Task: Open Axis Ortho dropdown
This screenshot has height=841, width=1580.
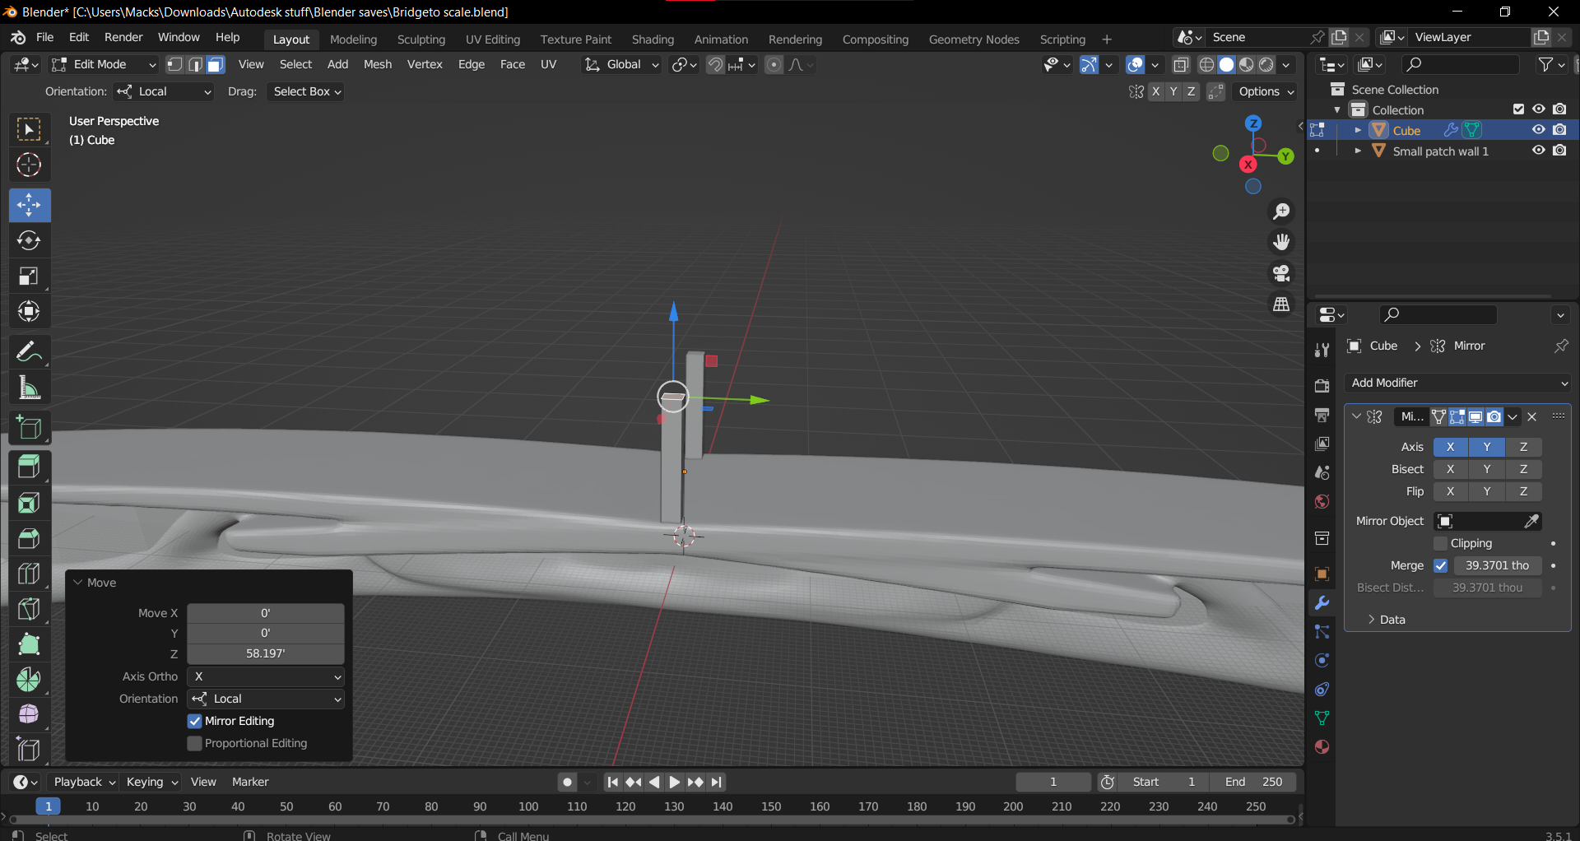Action: [x=266, y=676]
